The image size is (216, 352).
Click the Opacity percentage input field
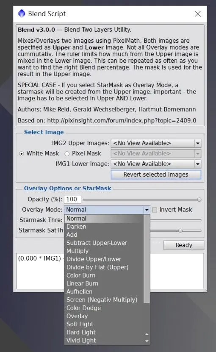[x=72, y=200]
